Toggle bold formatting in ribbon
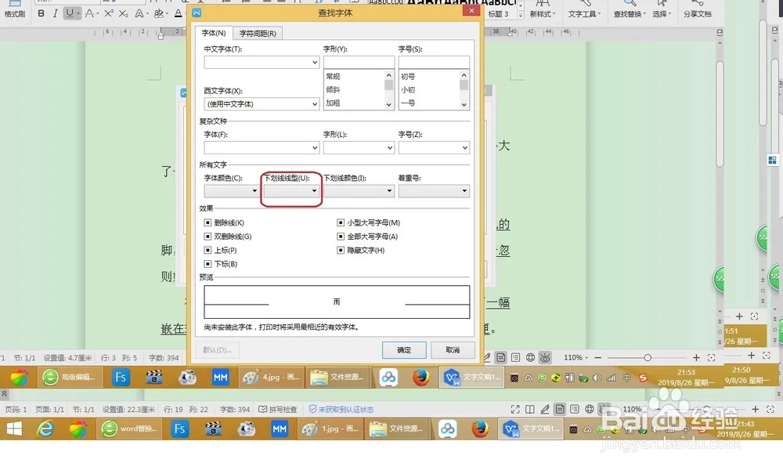The height and width of the screenshot is (470, 783). (x=41, y=13)
